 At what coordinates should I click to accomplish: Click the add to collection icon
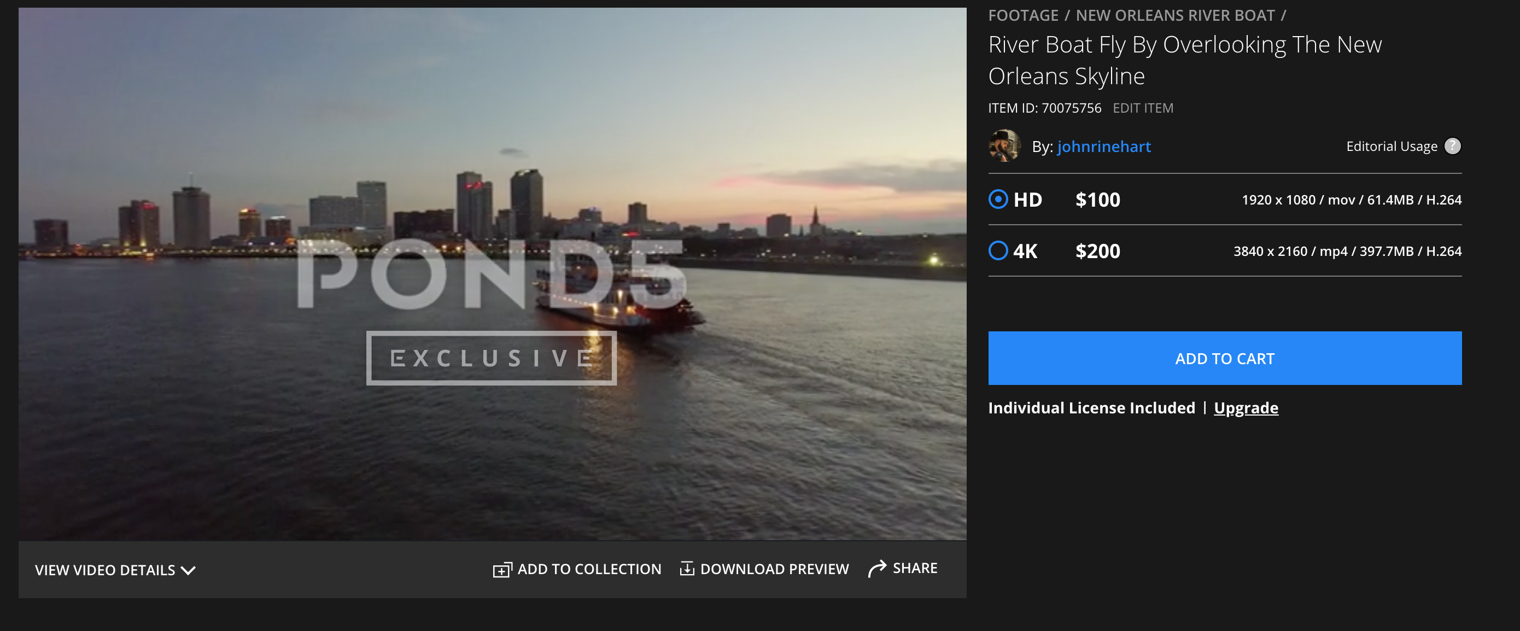pyautogui.click(x=501, y=570)
